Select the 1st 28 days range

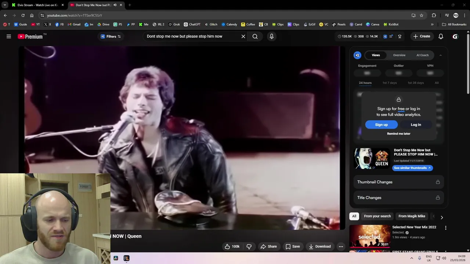[416, 83]
